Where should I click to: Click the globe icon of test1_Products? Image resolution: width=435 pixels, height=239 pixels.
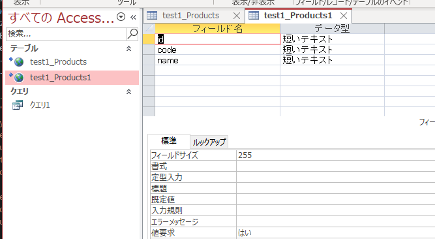click(18, 61)
